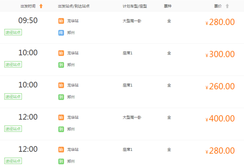Expand 途径站点 for the ¥300.00 trip
Viewport: 244px width, 168px height.
point(13,64)
